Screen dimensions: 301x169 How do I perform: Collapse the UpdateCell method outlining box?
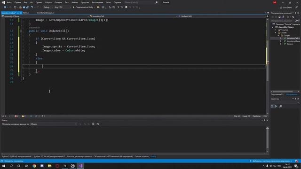pyautogui.click(x=21, y=31)
